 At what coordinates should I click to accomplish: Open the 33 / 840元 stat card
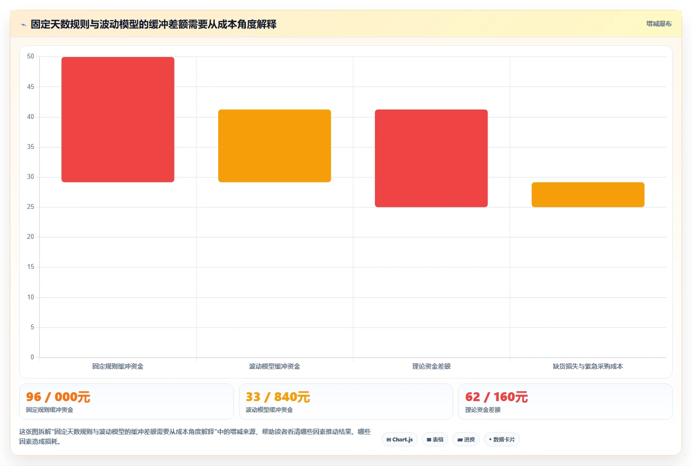click(x=346, y=402)
